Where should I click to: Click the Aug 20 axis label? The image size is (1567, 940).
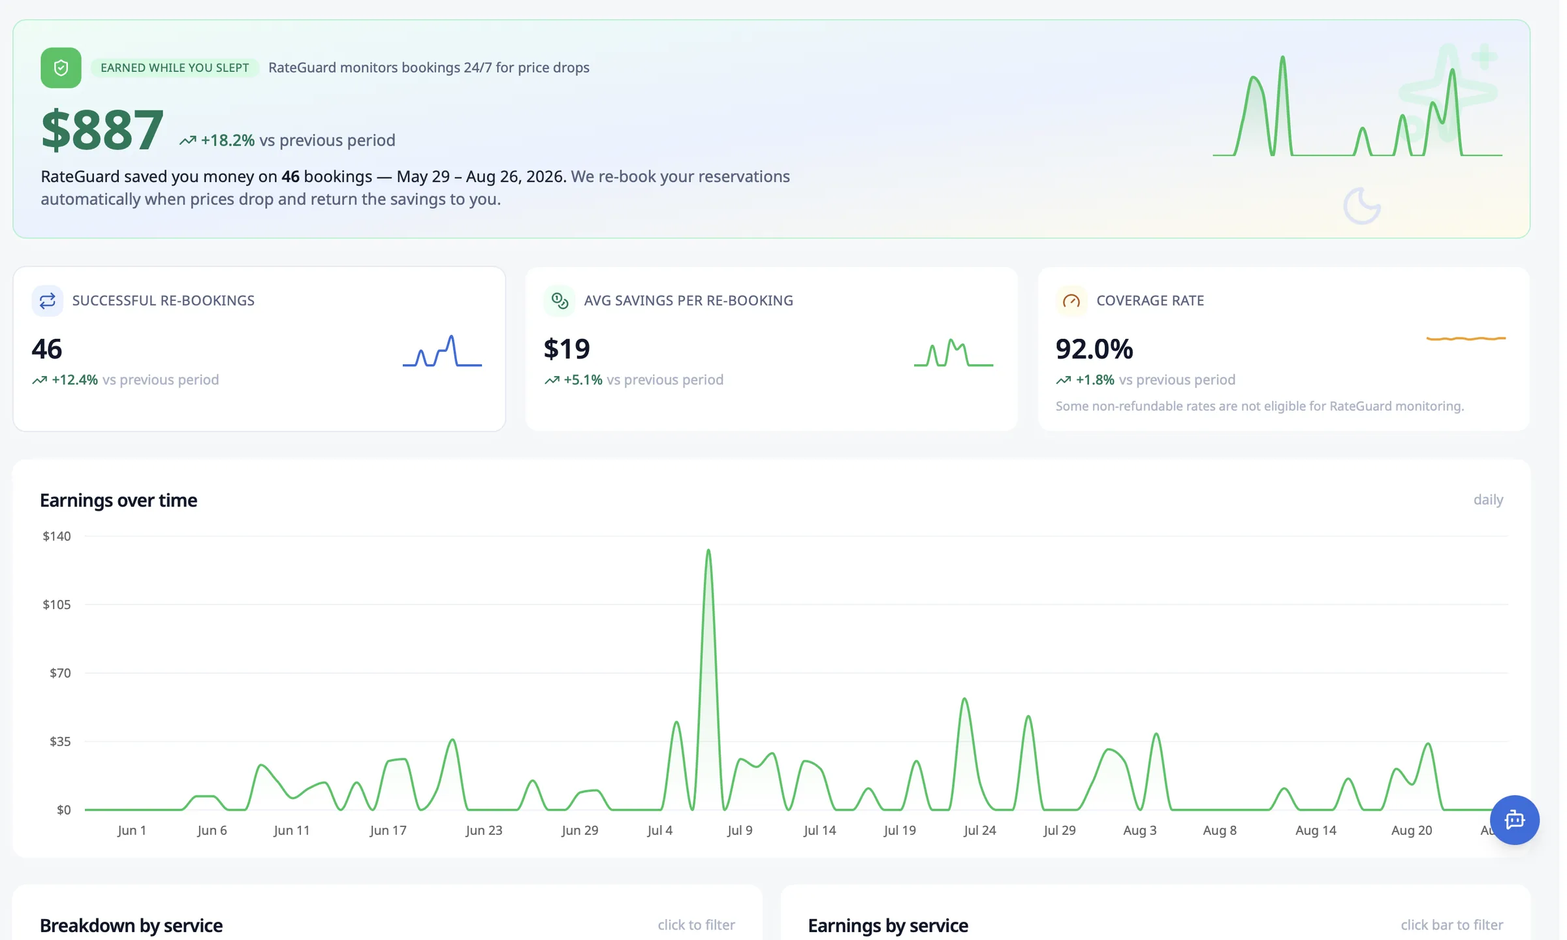tap(1412, 830)
